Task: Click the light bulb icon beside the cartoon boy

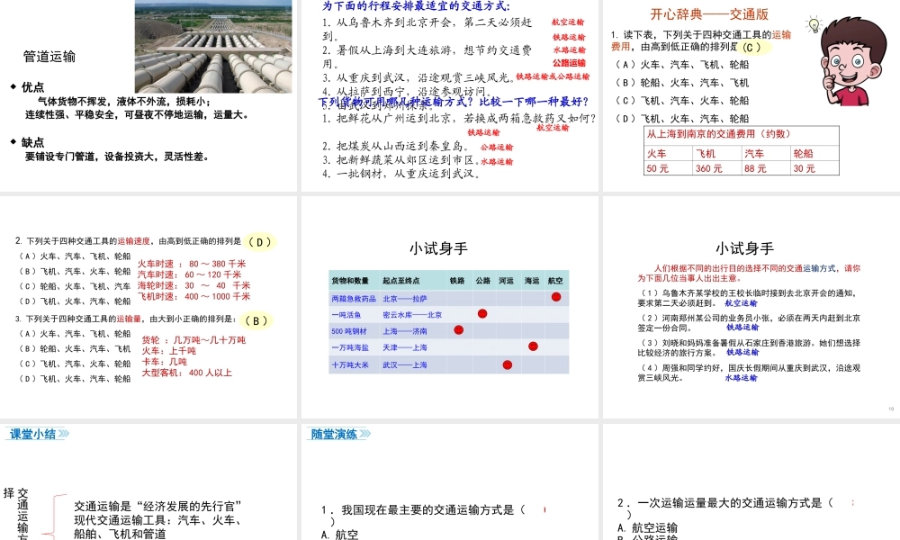Action: click(x=814, y=25)
